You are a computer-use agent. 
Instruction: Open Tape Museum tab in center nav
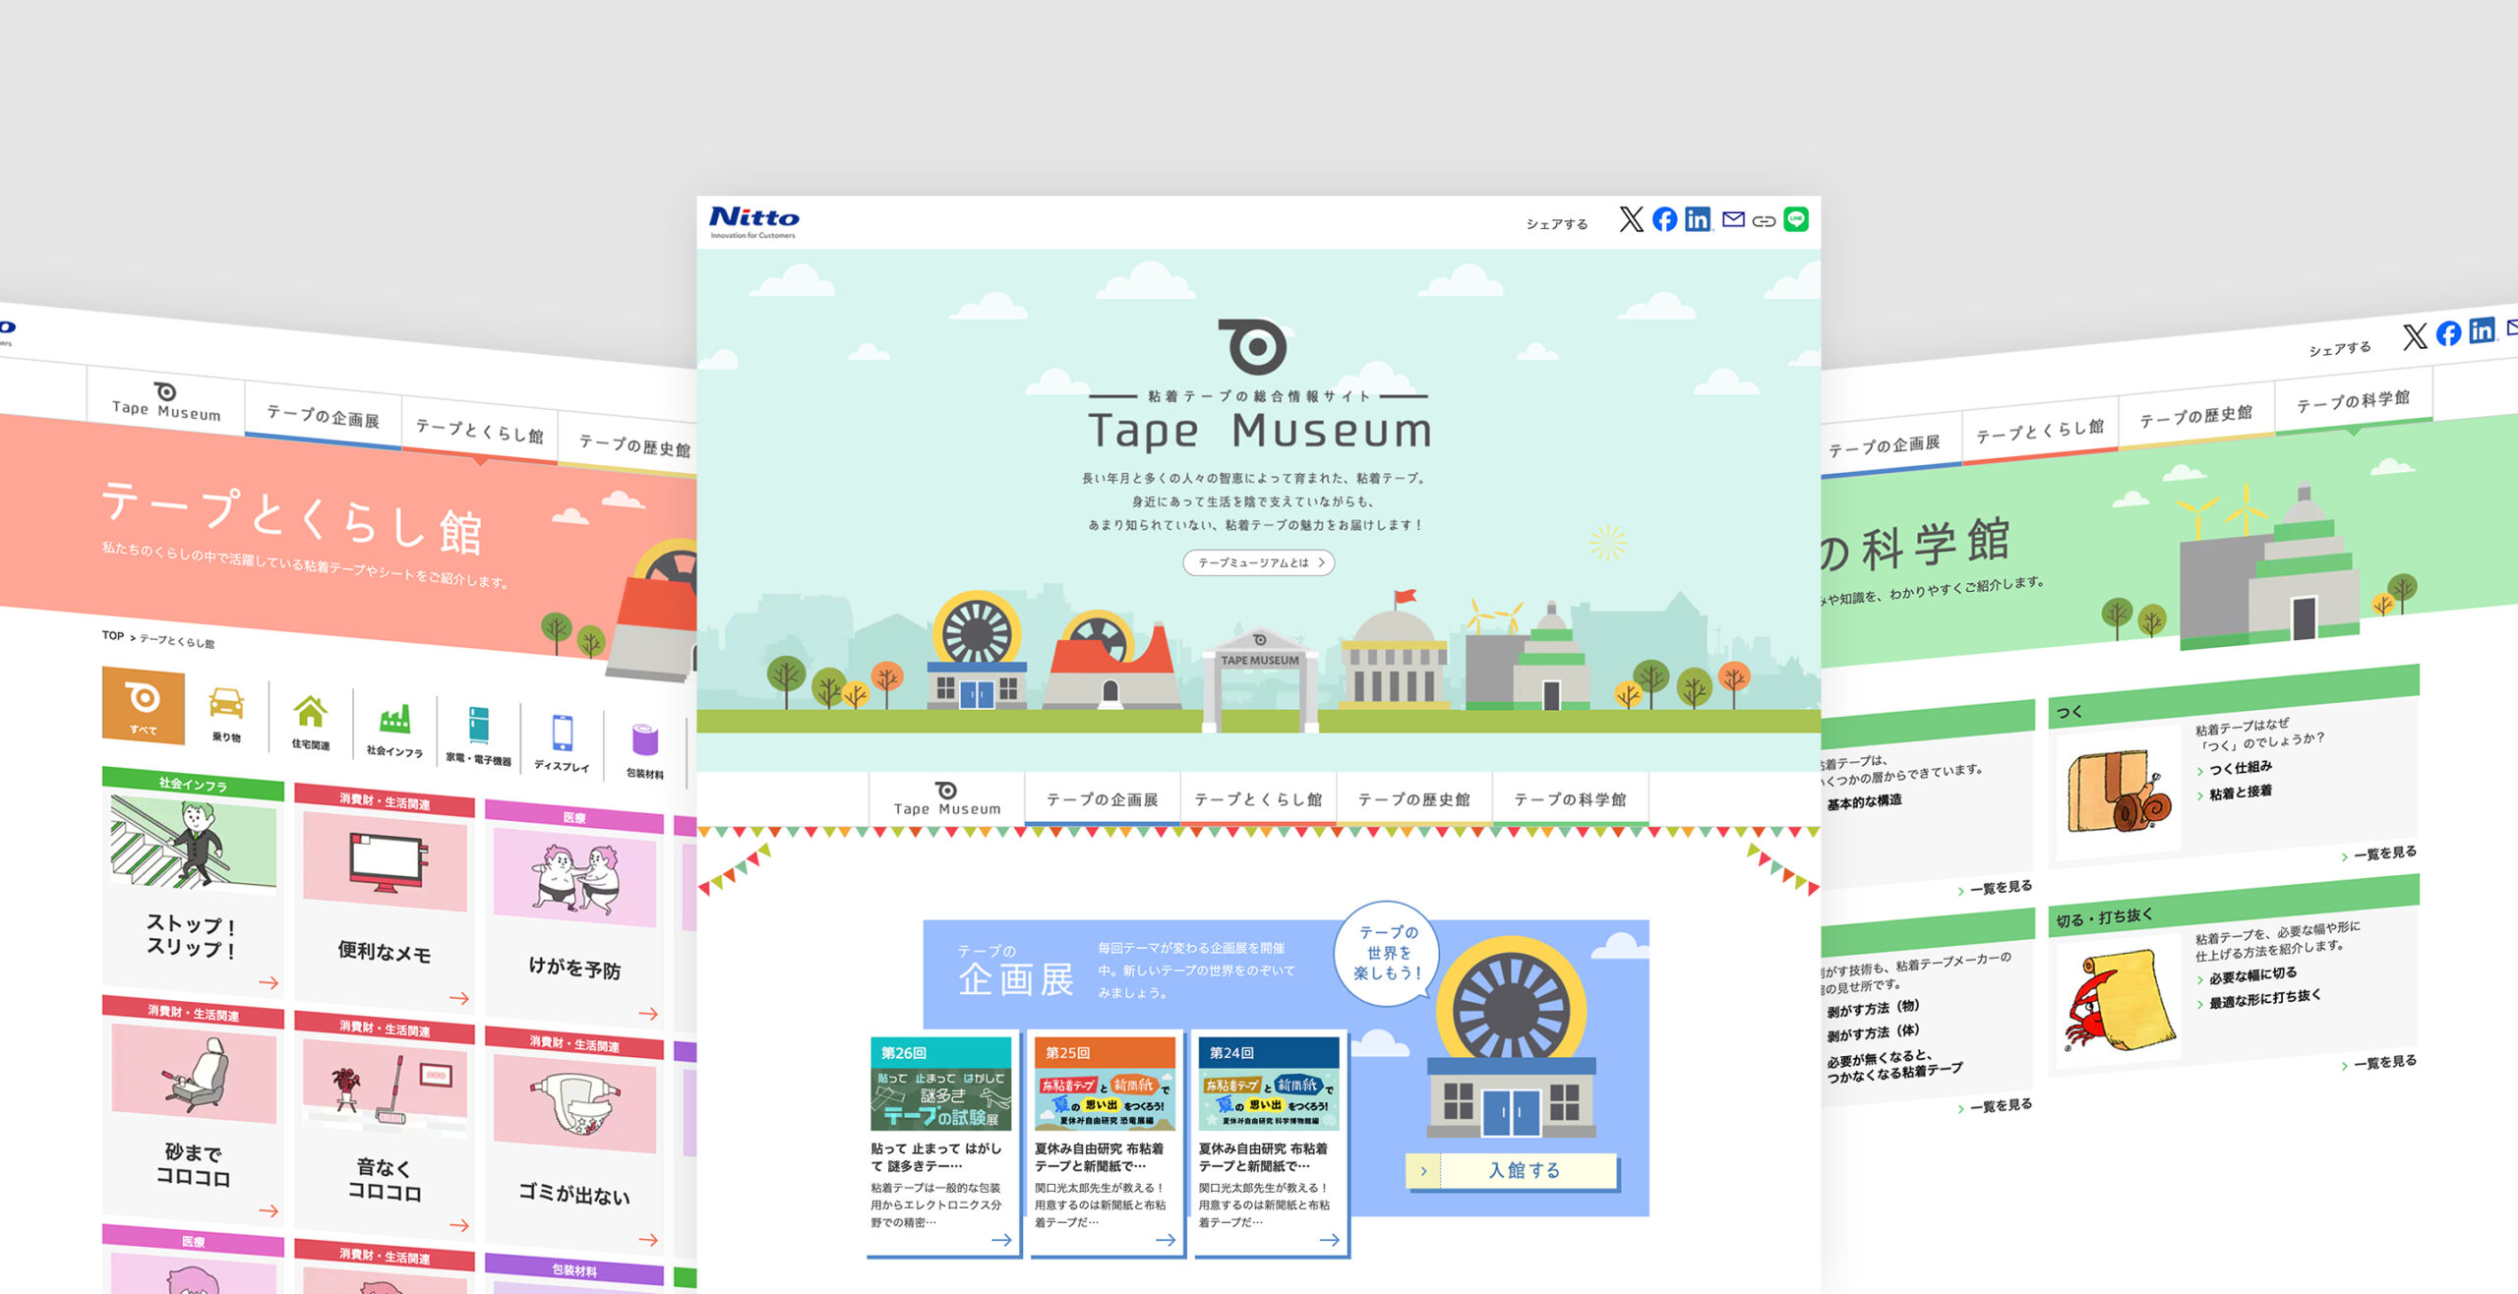click(x=947, y=798)
